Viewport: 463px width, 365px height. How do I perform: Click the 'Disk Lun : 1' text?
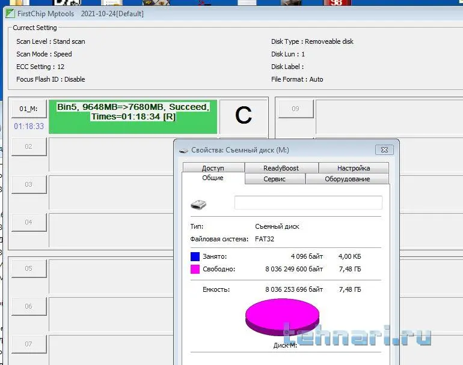(x=288, y=54)
